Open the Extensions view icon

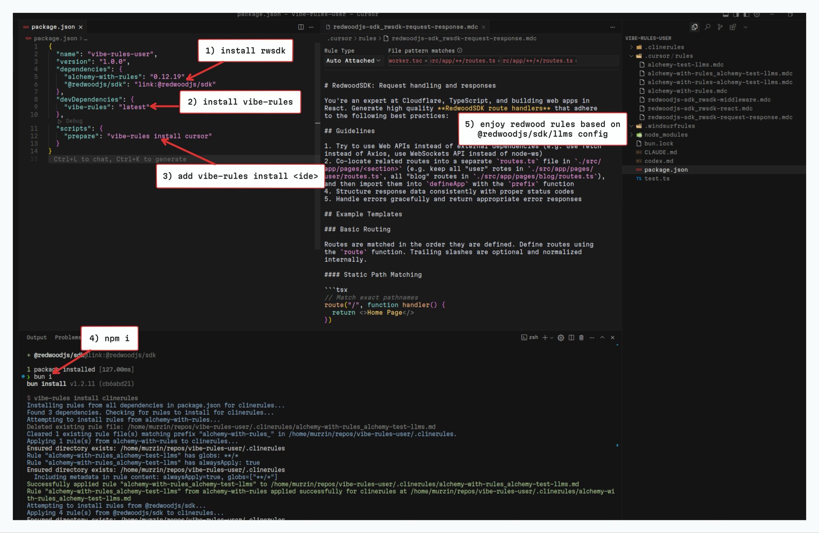pyautogui.click(x=733, y=27)
